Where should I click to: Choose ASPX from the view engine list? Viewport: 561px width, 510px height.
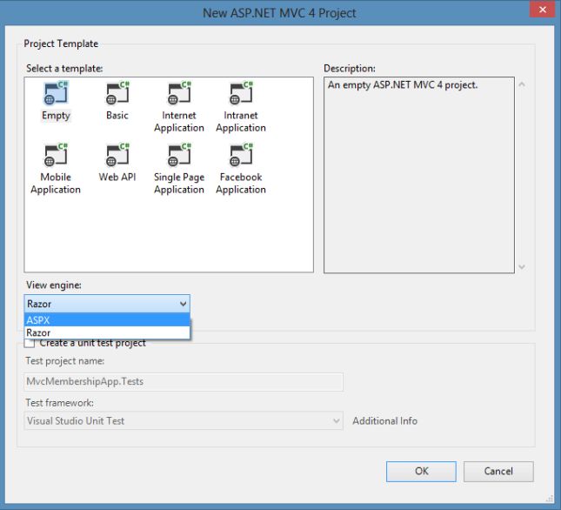click(107, 320)
